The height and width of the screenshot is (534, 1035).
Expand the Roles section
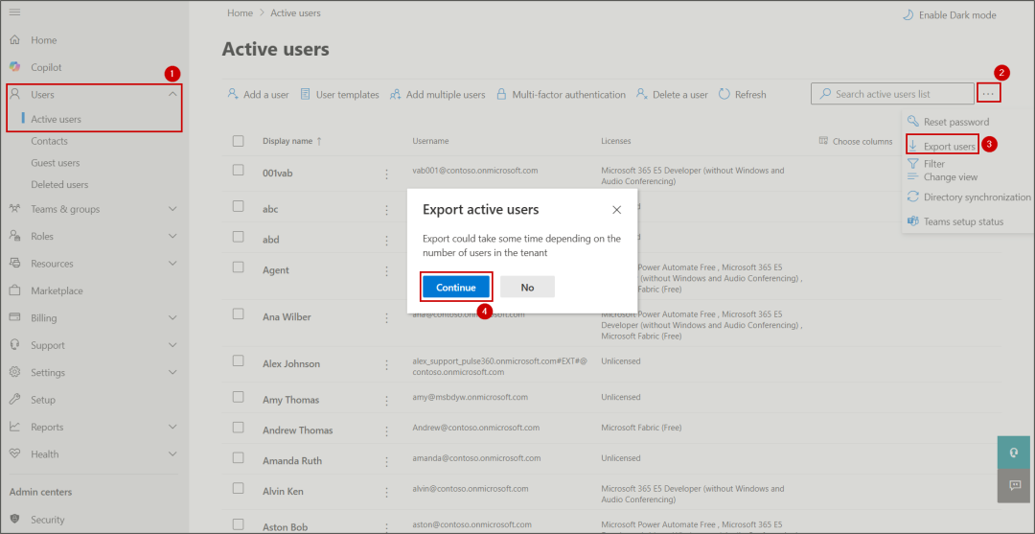point(172,236)
